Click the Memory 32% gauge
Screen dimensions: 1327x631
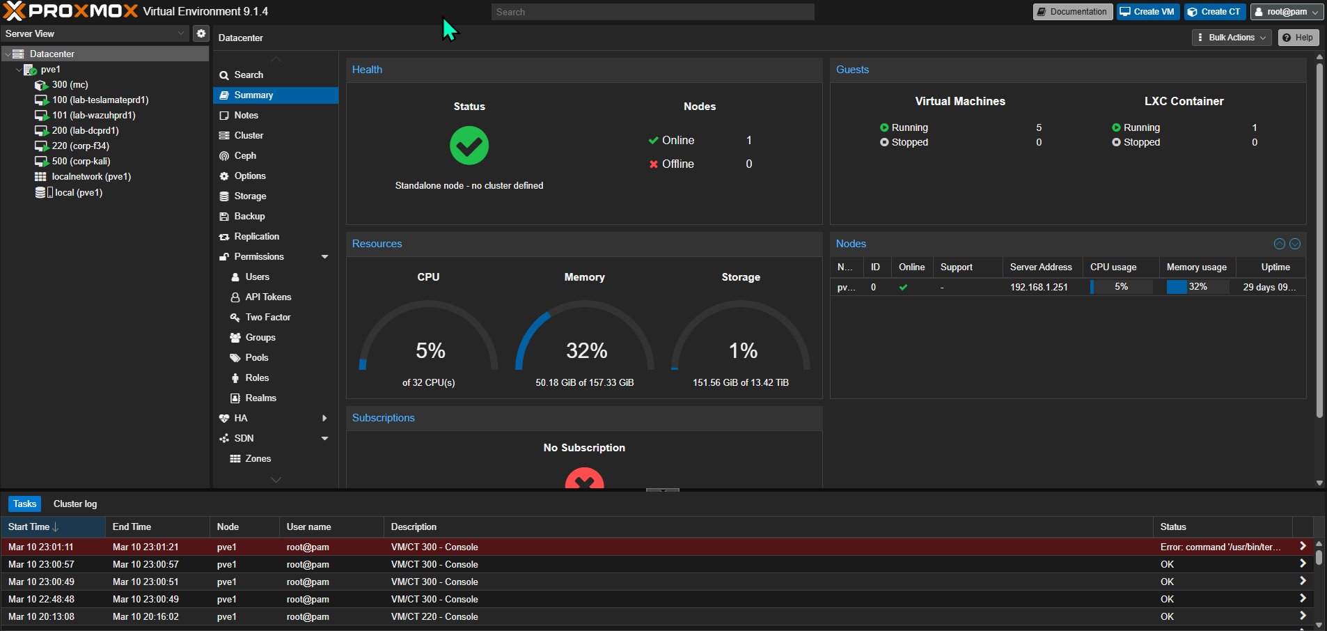585,337
